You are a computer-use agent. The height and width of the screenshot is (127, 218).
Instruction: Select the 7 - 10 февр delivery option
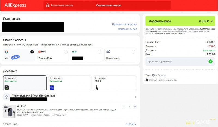(x=69, y=83)
